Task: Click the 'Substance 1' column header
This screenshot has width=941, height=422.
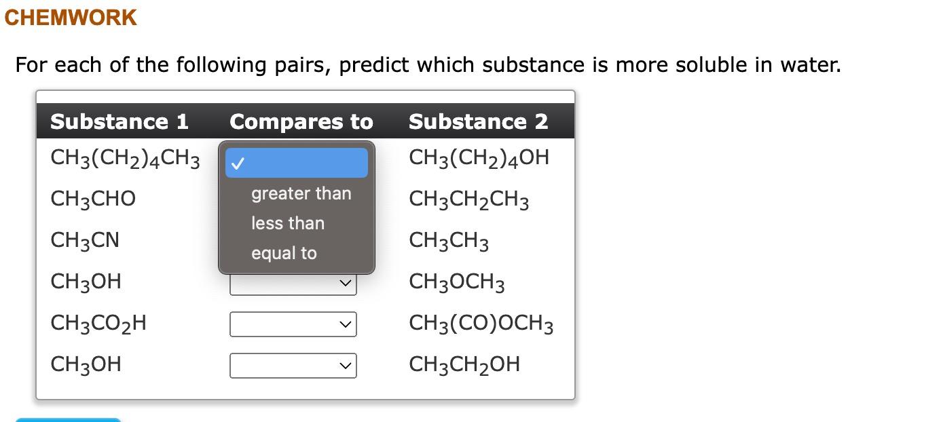Action: 119,121
